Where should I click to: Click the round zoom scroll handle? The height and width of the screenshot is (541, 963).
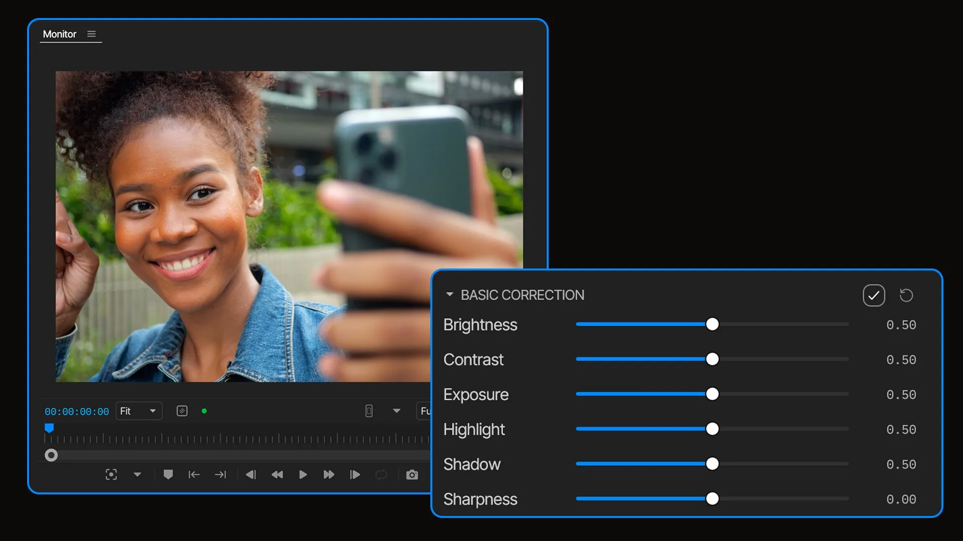(51, 455)
